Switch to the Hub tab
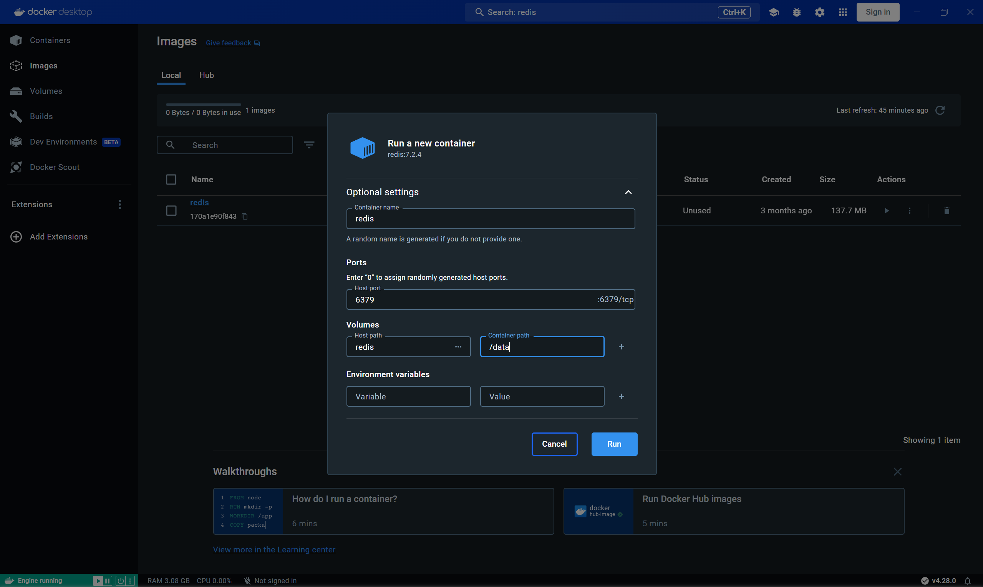The height and width of the screenshot is (587, 983). (206, 75)
